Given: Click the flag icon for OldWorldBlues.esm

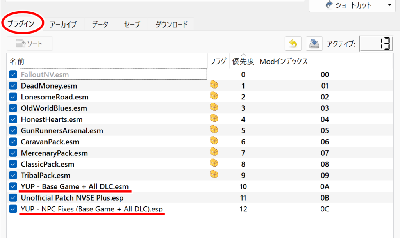Looking at the screenshot, I should click(214, 107).
